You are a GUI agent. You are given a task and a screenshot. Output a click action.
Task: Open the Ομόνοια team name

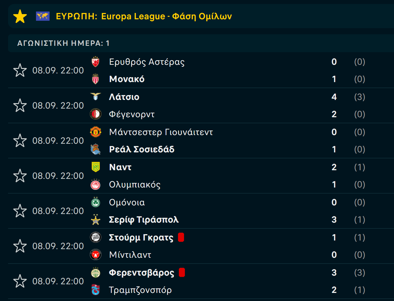(127, 202)
